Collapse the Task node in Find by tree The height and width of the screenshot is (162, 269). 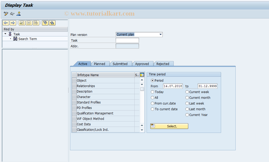click(5, 34)
